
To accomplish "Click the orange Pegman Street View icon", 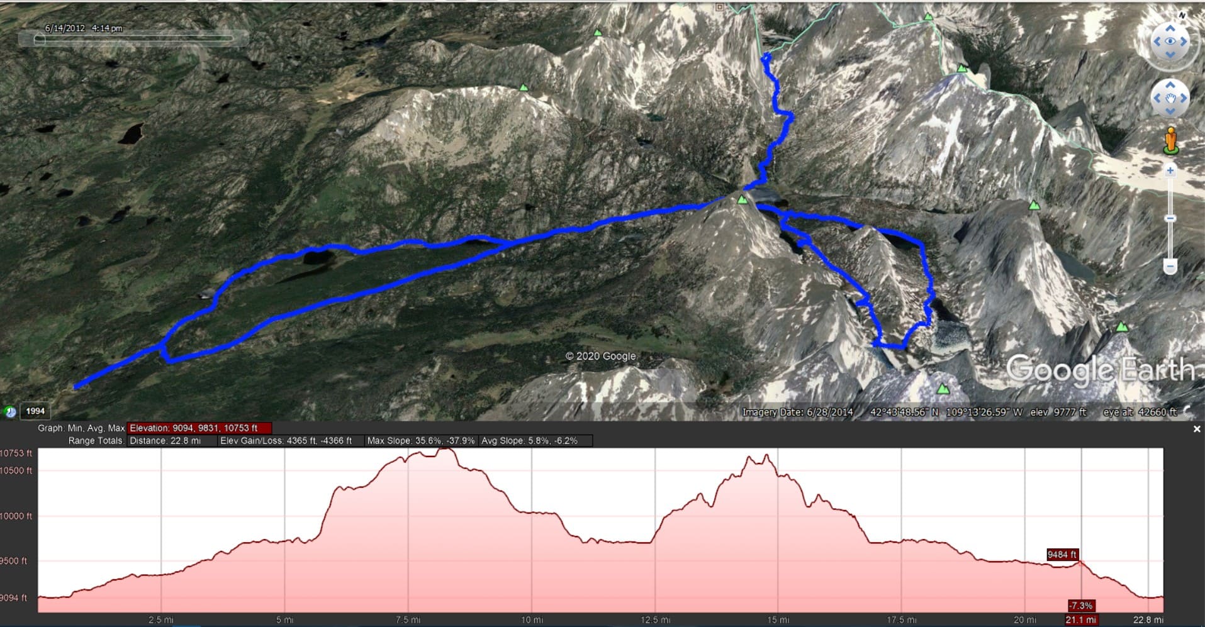I will 1170,140.
